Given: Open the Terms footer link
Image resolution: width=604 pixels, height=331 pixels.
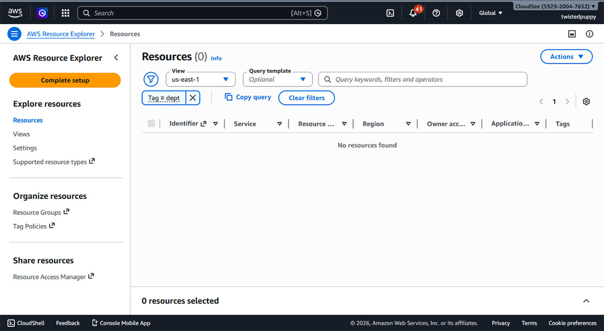Looking at the screenshot, I should (529, 323).
